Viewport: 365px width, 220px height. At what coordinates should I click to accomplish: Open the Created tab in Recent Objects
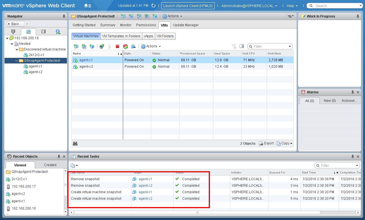coord(50,165)
